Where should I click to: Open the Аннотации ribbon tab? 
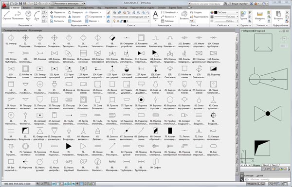(x=40, y=8)
